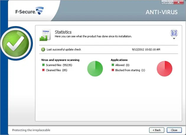186x135 pixels.
Task: Close the window using the red X
Action: pos(179,2)
